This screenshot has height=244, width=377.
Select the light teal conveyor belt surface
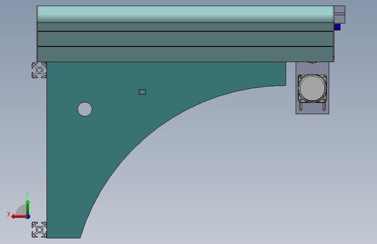click(x=185, y=14)
